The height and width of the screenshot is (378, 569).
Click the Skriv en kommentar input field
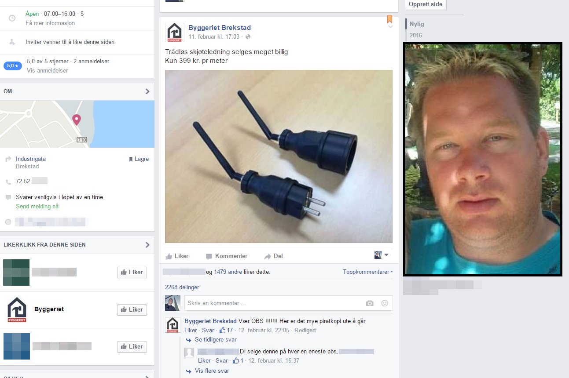pyautogui.click(x=273, y=303)
